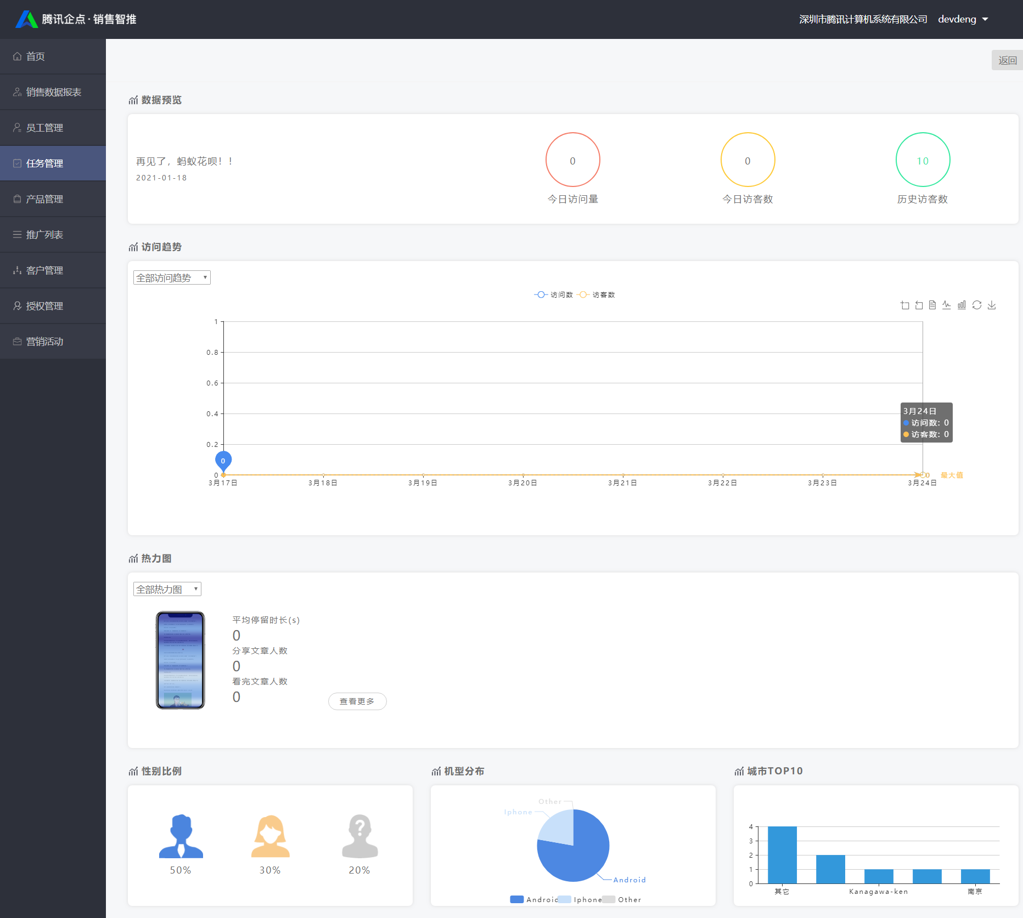The image size is (1023, 918).
Task: Save the trend chart as image
Action: click(992, 305)
